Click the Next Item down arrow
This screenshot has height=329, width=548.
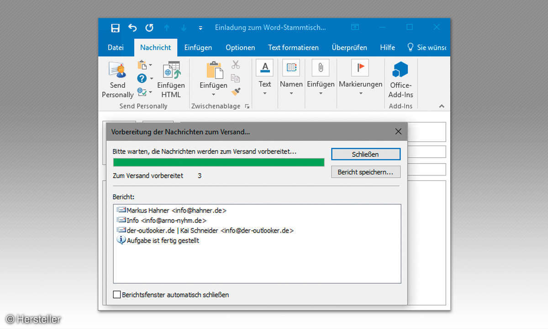pos(184,28)
